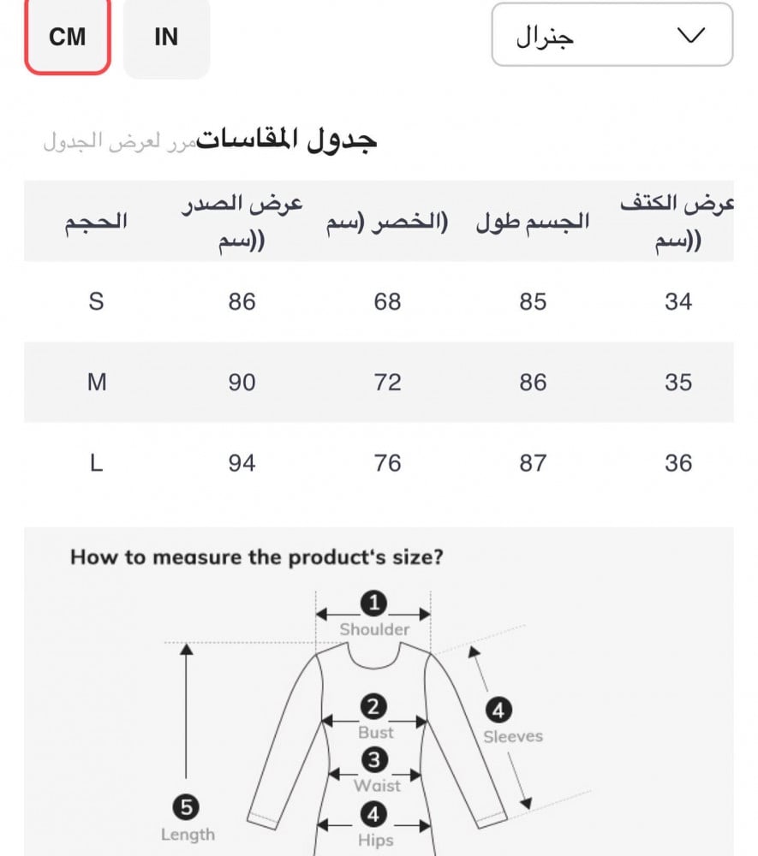The width and height of the screenshot is (758, 856).
Task: Click the Bust number 2 marker
Action: tap(373, 708)
